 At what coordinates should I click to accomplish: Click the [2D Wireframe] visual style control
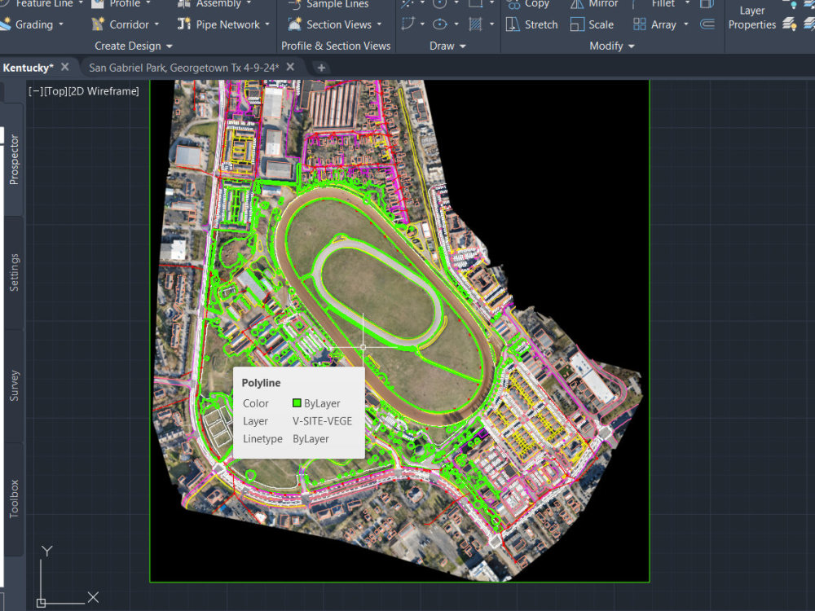click(x=104, y=91)
